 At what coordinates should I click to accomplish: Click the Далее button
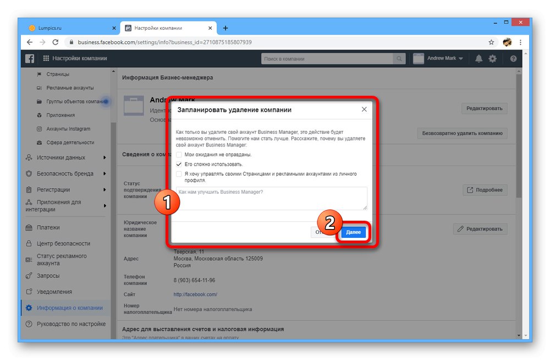click(x=353, y=232)
